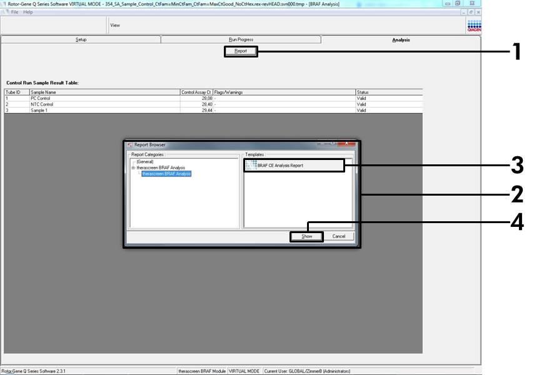The height and width of the screenshot is (375, 539).
Task: Click the View toolbar label
Action: 115,25
